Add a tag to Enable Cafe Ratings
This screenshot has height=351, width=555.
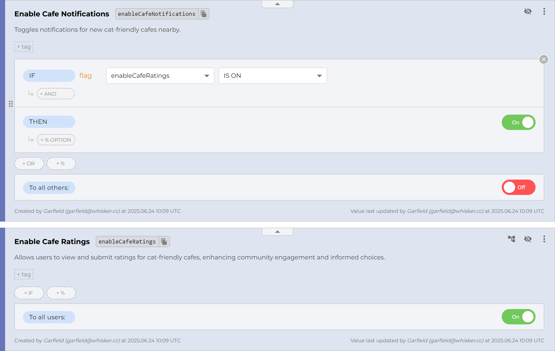click(24, 274)
